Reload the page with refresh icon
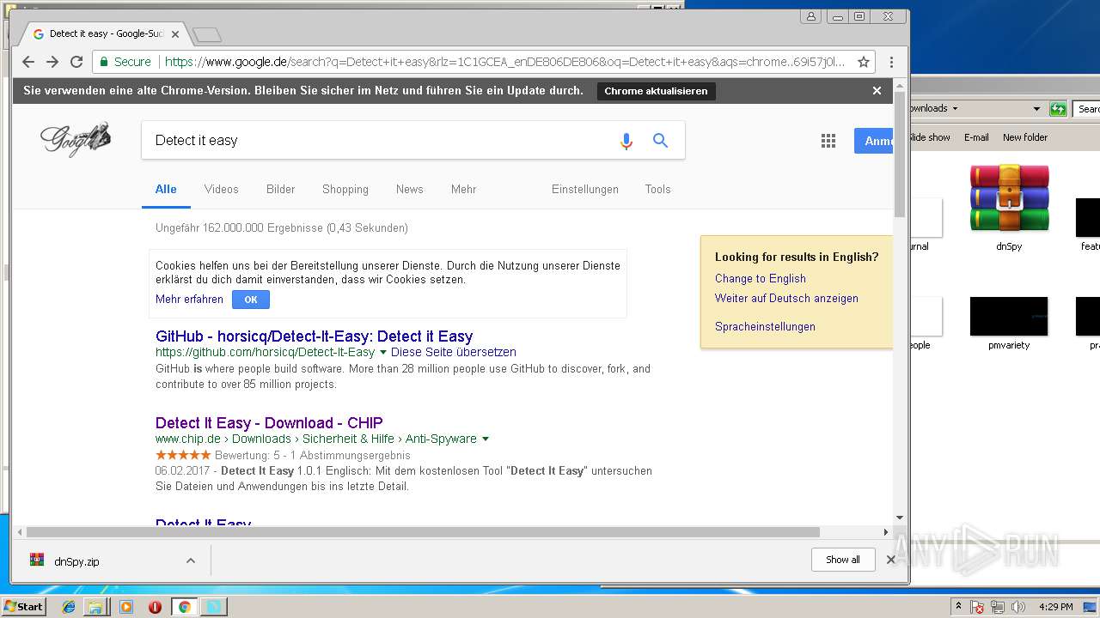The height and width of the screenshot is (618, 1100). tap(76, 62)
